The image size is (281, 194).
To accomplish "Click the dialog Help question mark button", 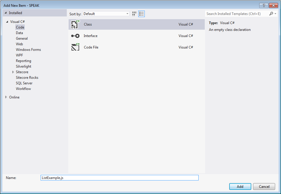I will tap(263, 6).
